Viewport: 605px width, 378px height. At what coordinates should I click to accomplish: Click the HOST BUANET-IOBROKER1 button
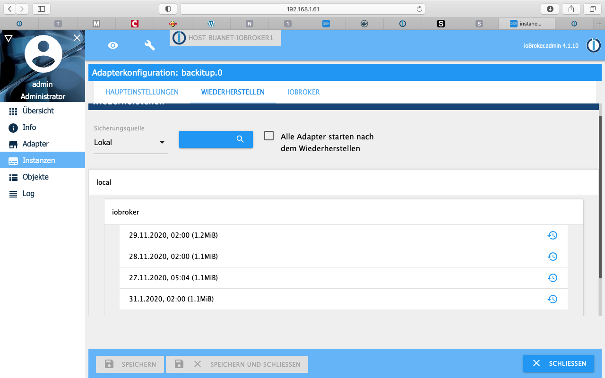pyautogui.click(x=225, y=38)
